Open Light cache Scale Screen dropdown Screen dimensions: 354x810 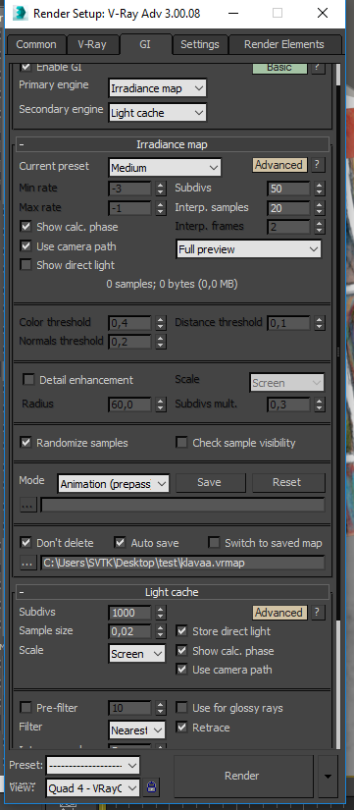point(137,654)
